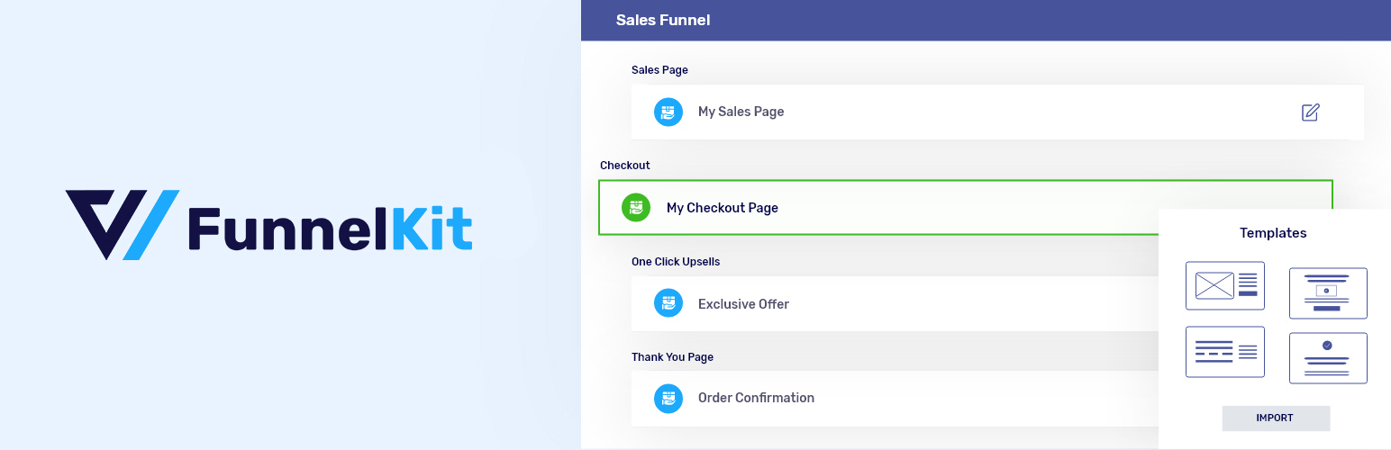
Task: Click the Thank You Page section label
Action: click(x=672, y=357)
